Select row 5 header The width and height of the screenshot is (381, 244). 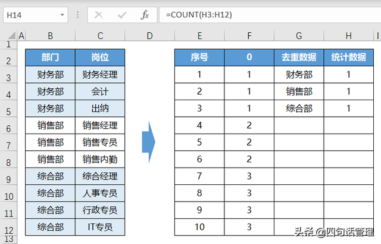tap(8, 109)
